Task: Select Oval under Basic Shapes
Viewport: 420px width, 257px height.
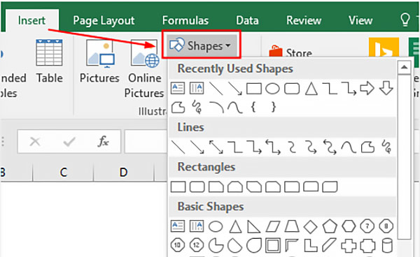Action: pyautogui.click(x=216, y=226)
